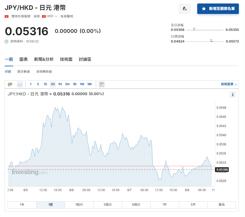
Task: Click the 0.05306 price label on chart axis
Action: [221, 170]
